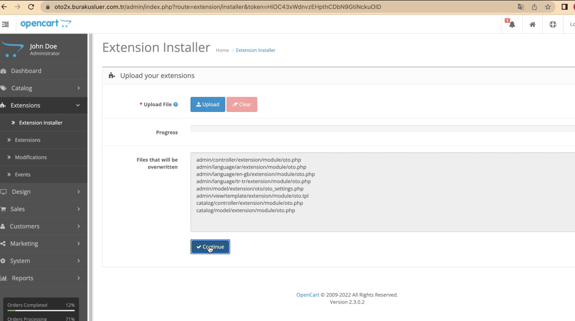575x321 pixels.
Task: Expand the Customers menu chevron
Action: pos(78,226)
